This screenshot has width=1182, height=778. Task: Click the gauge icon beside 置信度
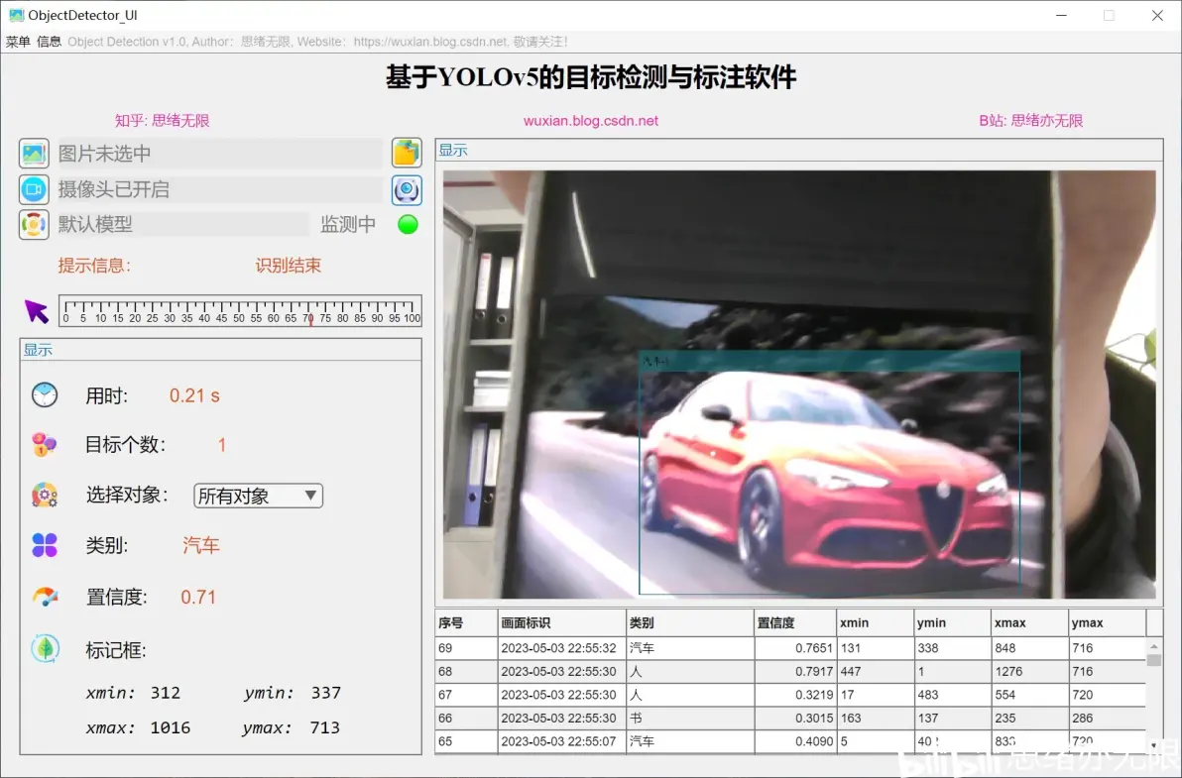coord(45,597)
